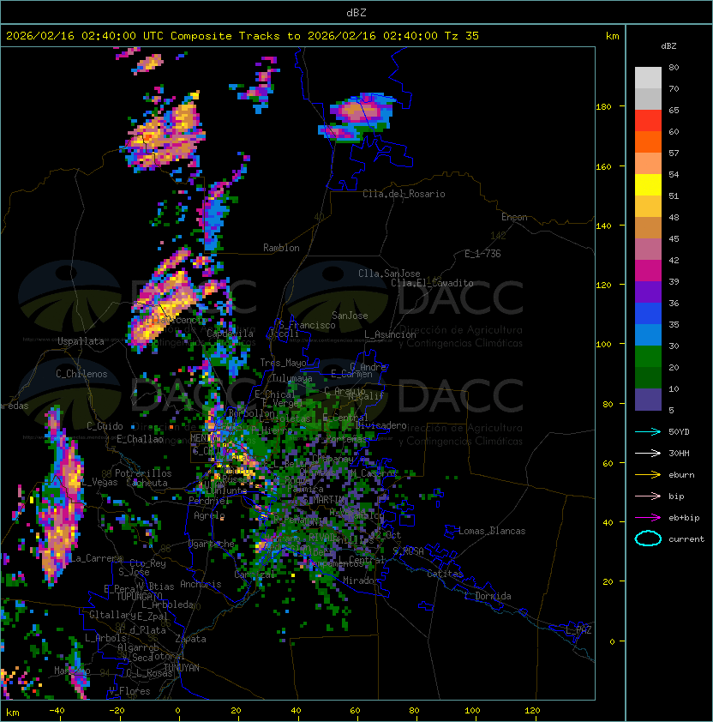Click the 180 km right-axis tick label
Viewport: 713px width, 722px height.
click(x=603, y=107)
